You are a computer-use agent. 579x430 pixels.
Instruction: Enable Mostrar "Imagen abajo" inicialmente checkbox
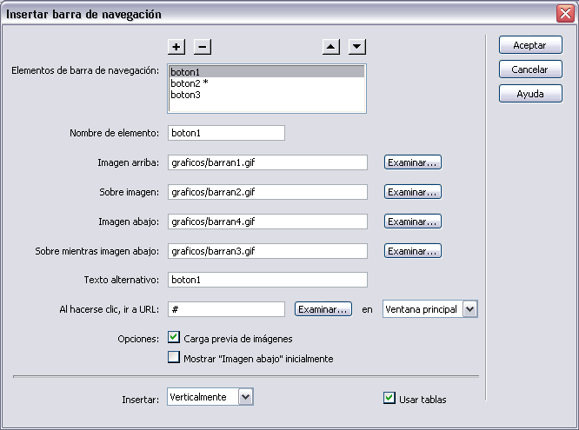point(174,357)
